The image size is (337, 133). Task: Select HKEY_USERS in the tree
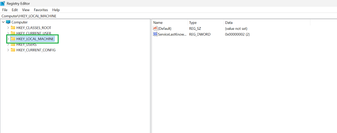[26, 45]
